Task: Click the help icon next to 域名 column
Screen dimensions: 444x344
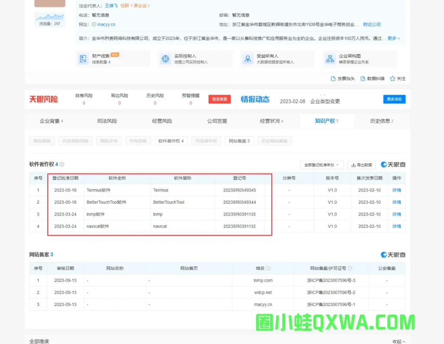Action: [x=268, y=268]
